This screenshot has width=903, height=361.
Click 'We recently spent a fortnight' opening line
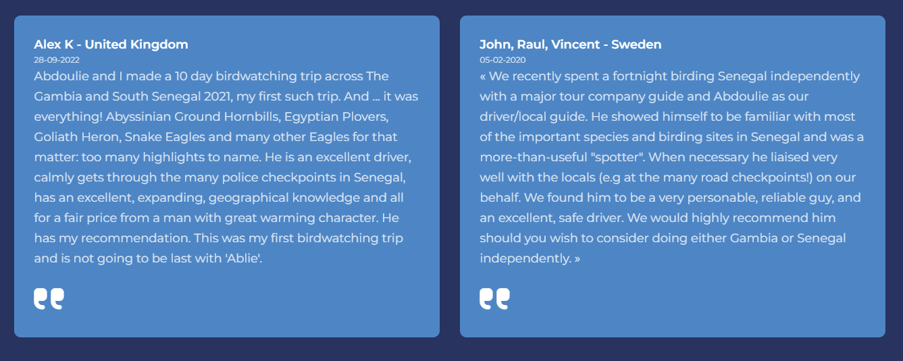pos(567,76)
